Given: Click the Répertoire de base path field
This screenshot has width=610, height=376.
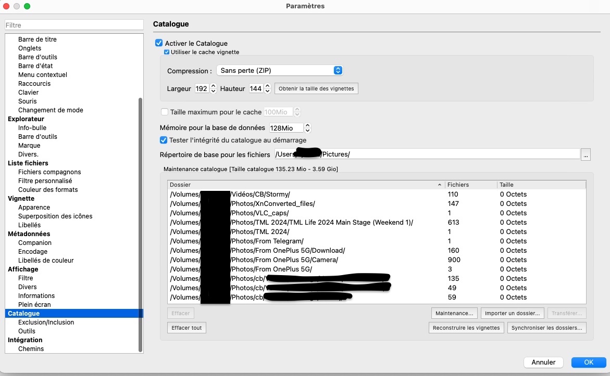Looking at the screenshot, I should click(427, 154).
